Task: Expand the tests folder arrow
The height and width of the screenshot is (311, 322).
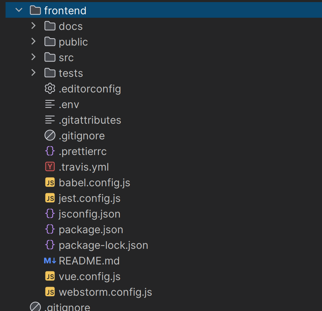Action: click(x=33, y=73)
